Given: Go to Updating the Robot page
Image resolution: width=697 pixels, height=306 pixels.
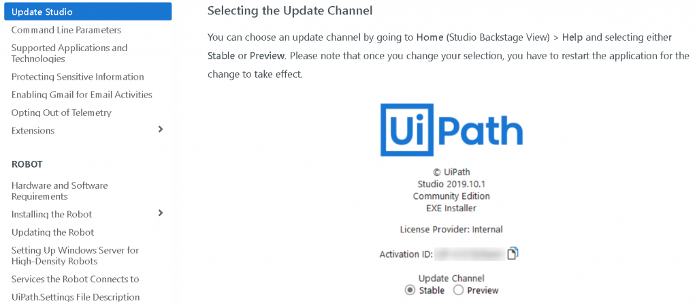Looking at the screenshot, I should pos(52,232).
